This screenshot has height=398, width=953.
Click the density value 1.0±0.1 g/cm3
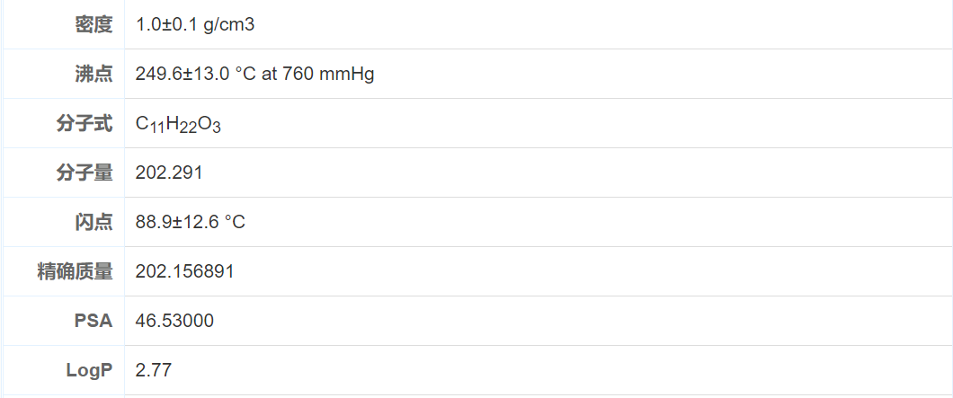tap(195, 24)
